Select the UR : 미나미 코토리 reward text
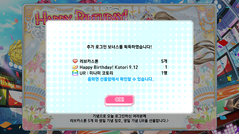The image size is (239, 134). (96, 73)
